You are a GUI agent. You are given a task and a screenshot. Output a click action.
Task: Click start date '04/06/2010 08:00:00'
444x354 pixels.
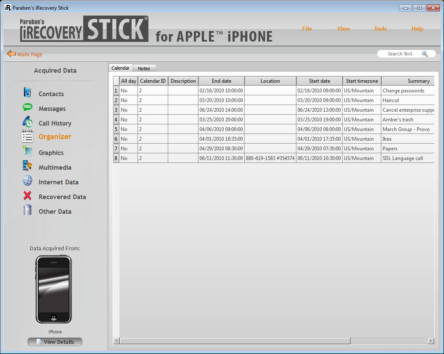click(x=320, y=129)
